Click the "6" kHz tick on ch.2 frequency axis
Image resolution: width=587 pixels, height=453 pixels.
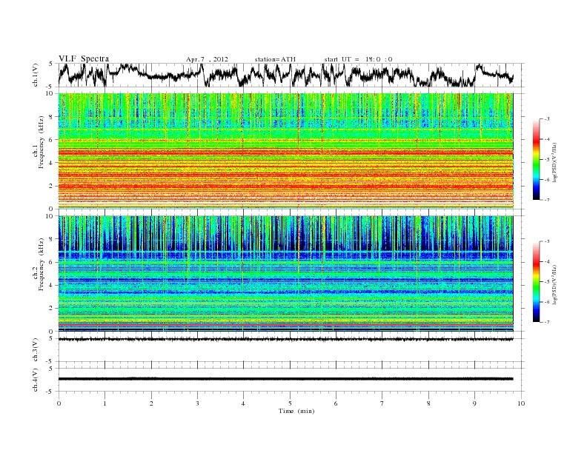[x=51, y=262]
